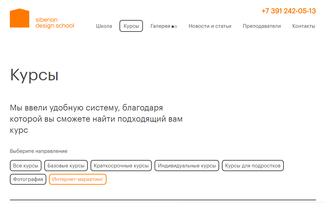This screenshot has width=325, height=203.
Task: Navigate to the Преподаватели page
Action: 262,26
